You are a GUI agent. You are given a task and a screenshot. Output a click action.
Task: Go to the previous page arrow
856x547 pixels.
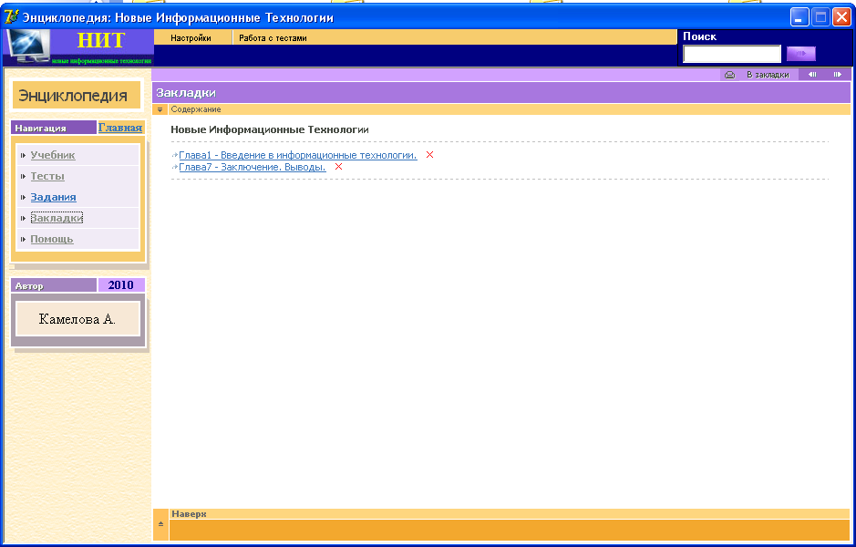click(812, 75)
